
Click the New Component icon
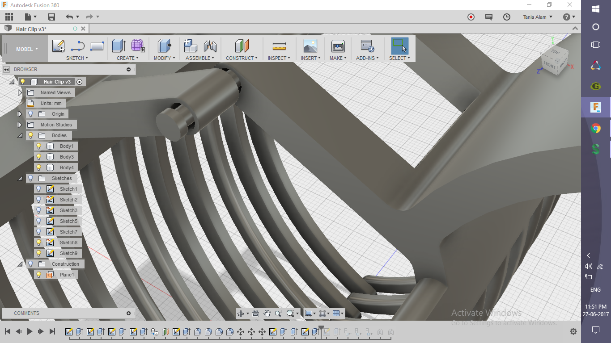pyautogui.click(x=191, y=46)
